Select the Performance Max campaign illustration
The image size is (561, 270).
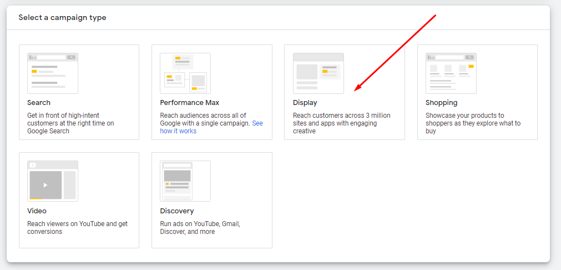click(185, 73)
